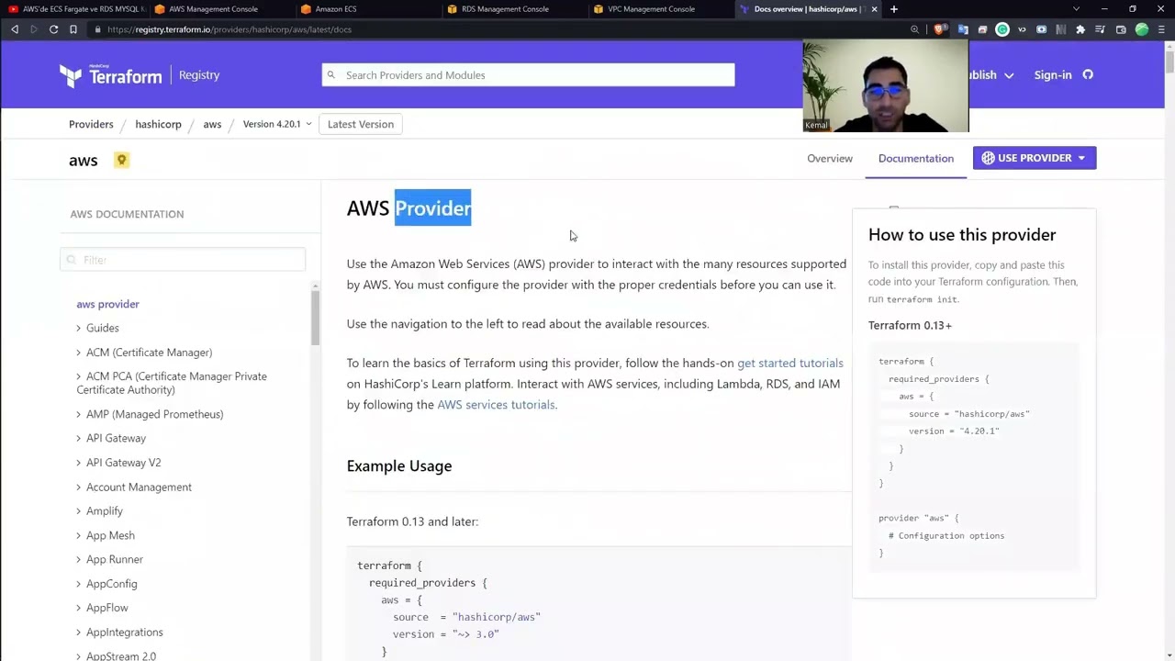The image size is (1175, 661).
Task: Go back using the browser back arrow
Action: [x=15, y=29]
